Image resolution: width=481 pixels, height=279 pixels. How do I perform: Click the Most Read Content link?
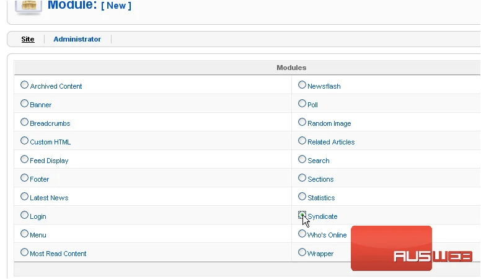(58, 254)
